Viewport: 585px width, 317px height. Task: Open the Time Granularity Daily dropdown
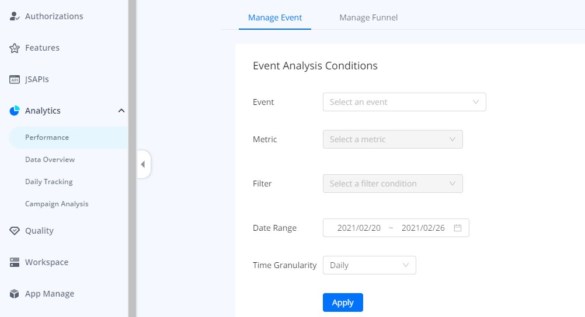pos(369,265)
